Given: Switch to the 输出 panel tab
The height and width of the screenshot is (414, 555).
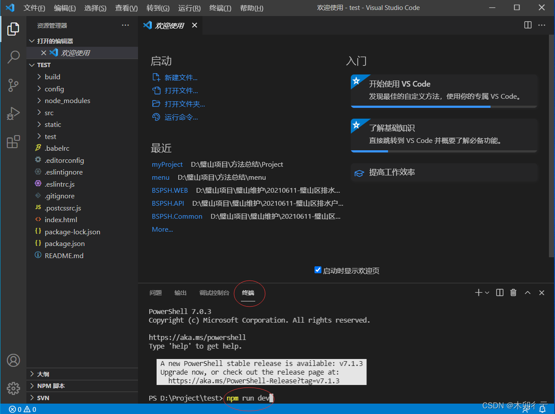Looking at the screenshot, I should point(180,293).
